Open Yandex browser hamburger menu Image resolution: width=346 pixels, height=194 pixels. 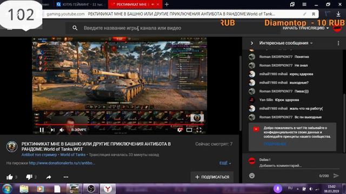(304, 4)
